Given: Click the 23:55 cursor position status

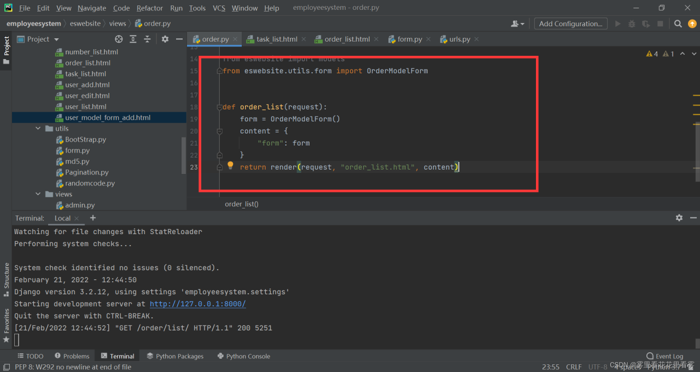Looking at the screenshot, I should coord(551,367).
